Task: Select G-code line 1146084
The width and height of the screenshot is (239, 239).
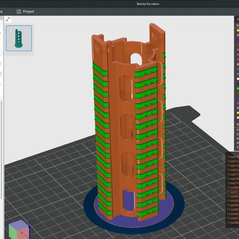Action: [x=233, y=205]
